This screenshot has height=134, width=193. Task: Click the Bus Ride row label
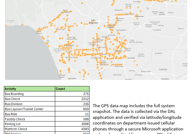[11, 114]
